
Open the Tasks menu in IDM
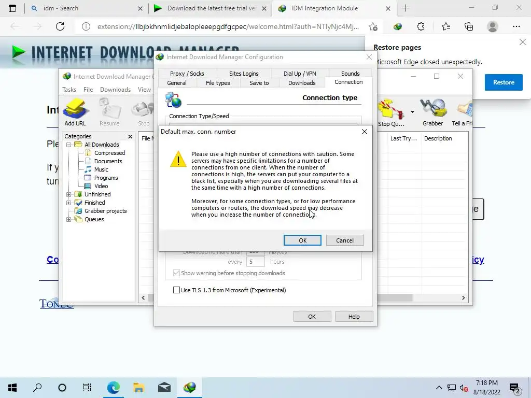point(69,89)
